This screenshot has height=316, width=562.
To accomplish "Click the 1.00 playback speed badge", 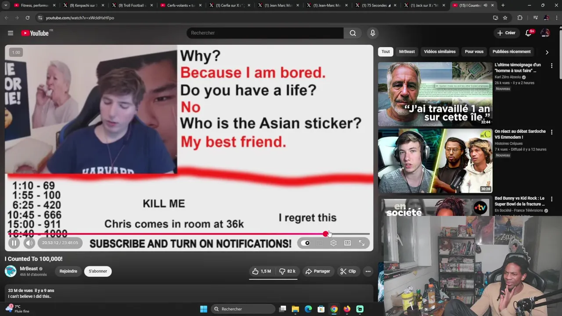I will pos(16,52).
